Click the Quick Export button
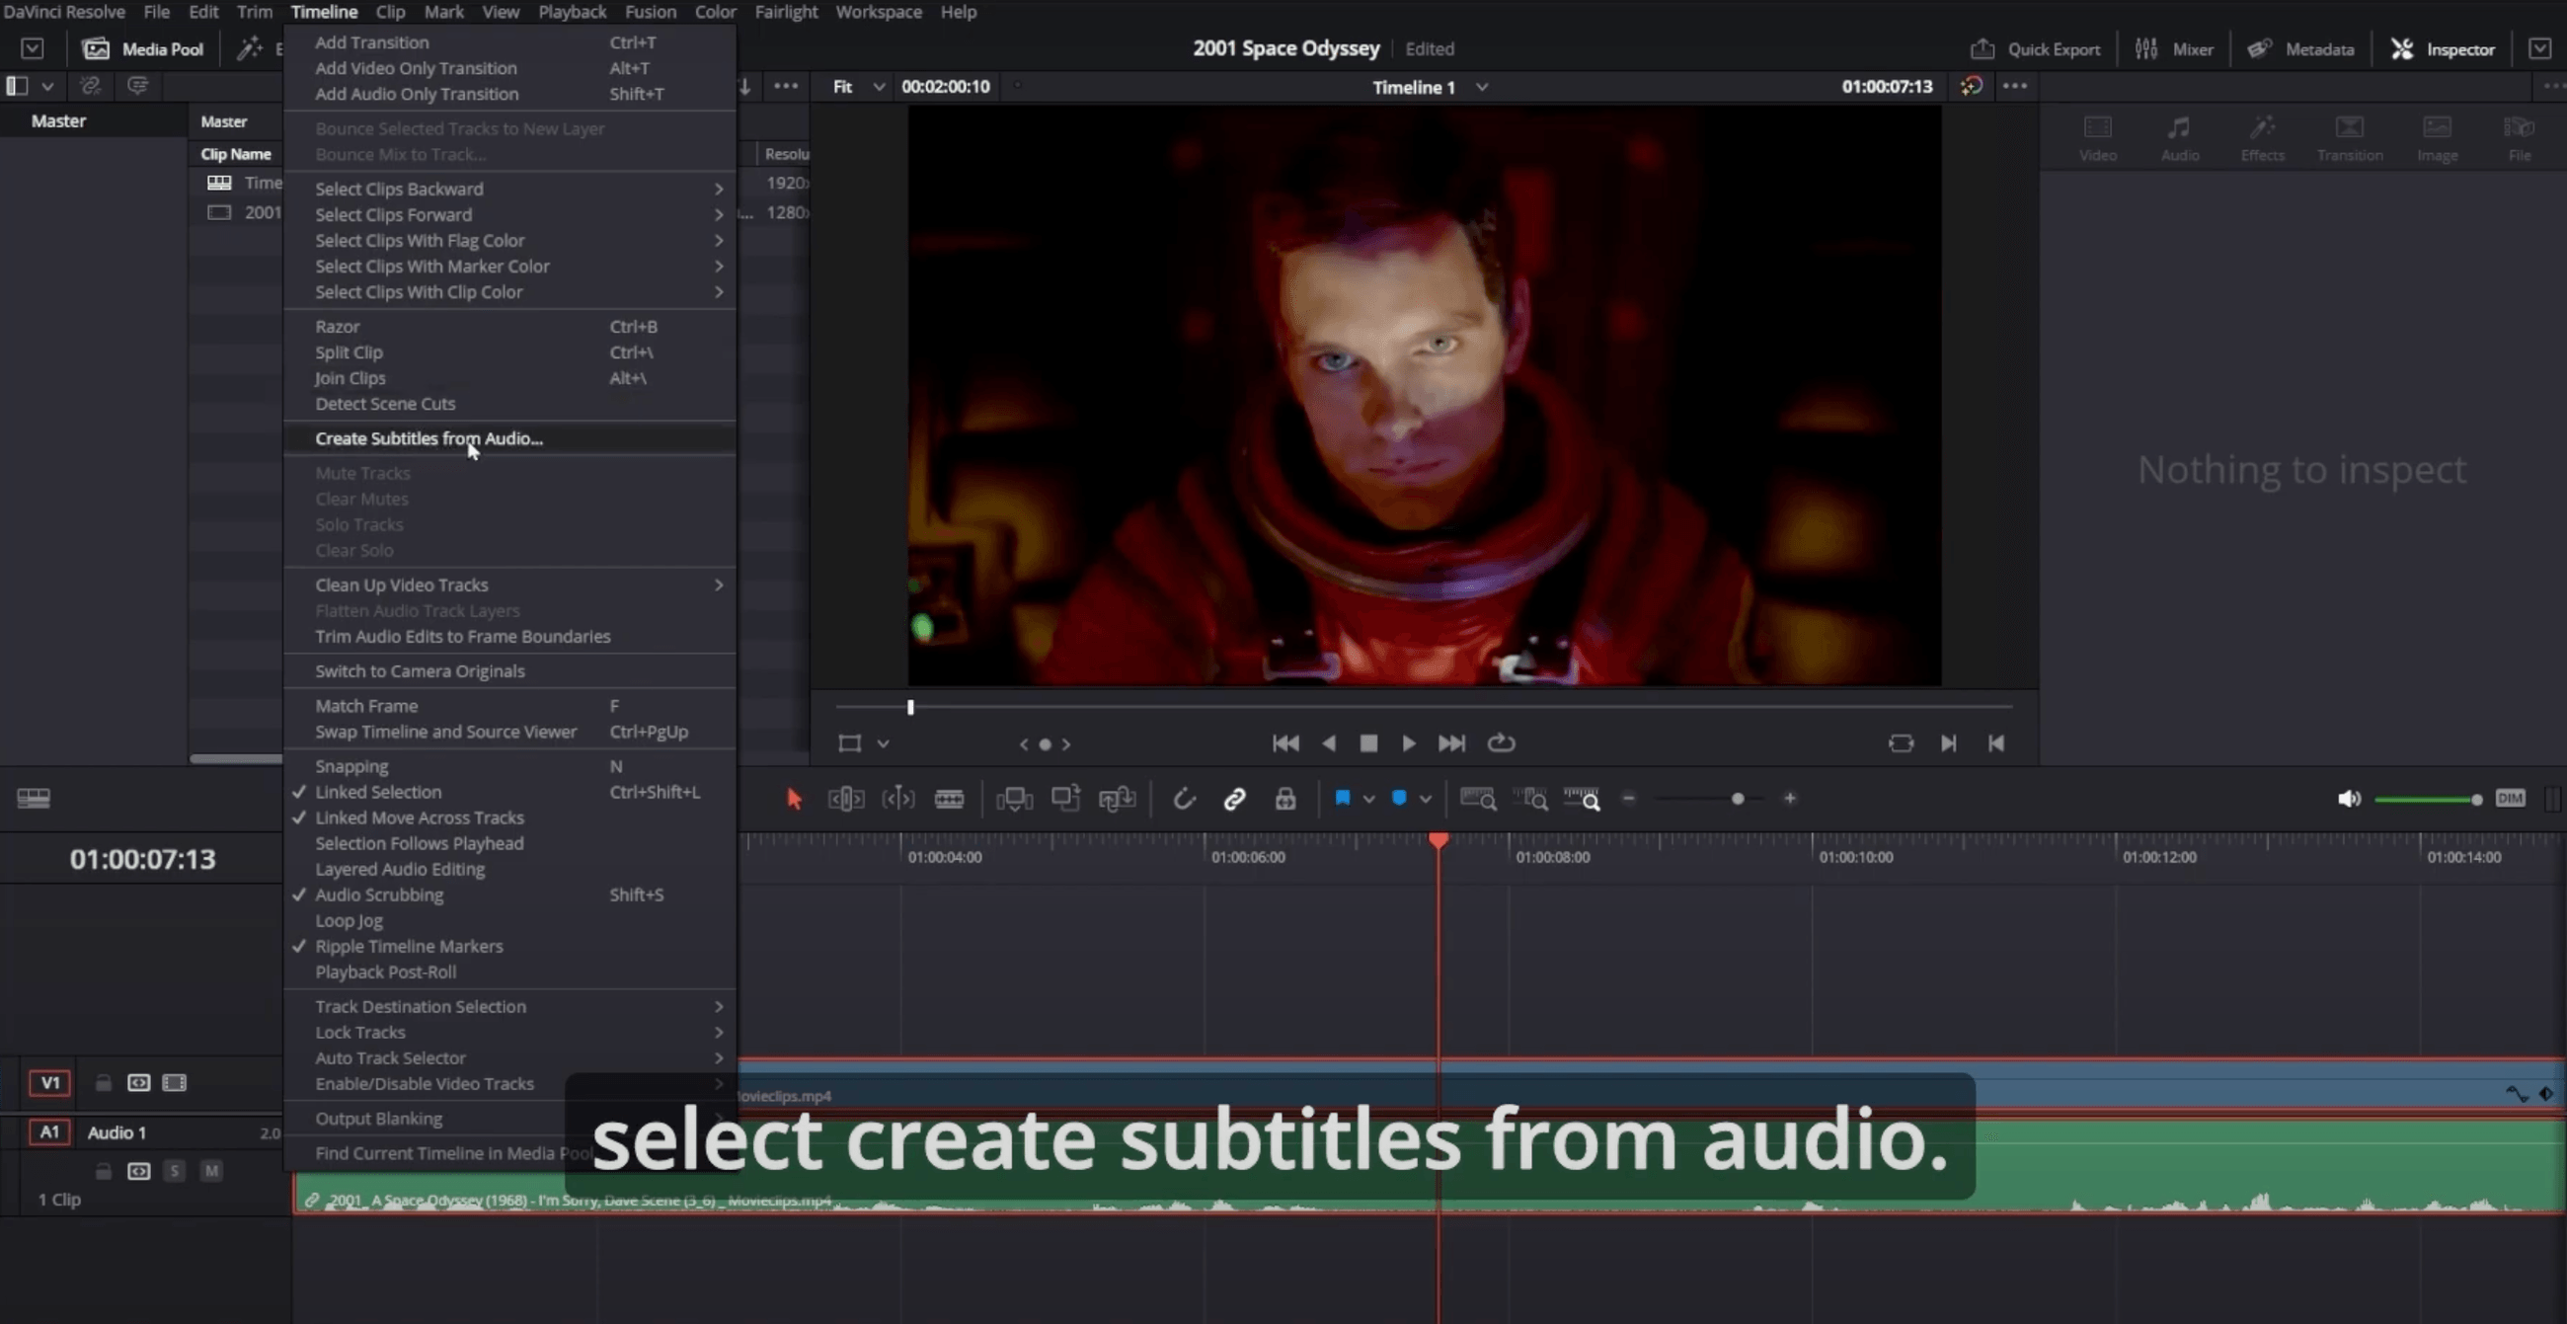Screen dimensions: 2567x1324 pyautogui.click(x=2035, y=47)
